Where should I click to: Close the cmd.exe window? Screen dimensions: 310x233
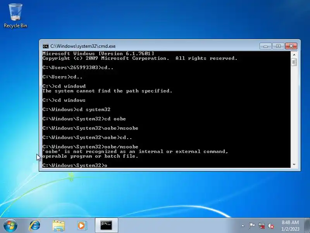(291, 46)
